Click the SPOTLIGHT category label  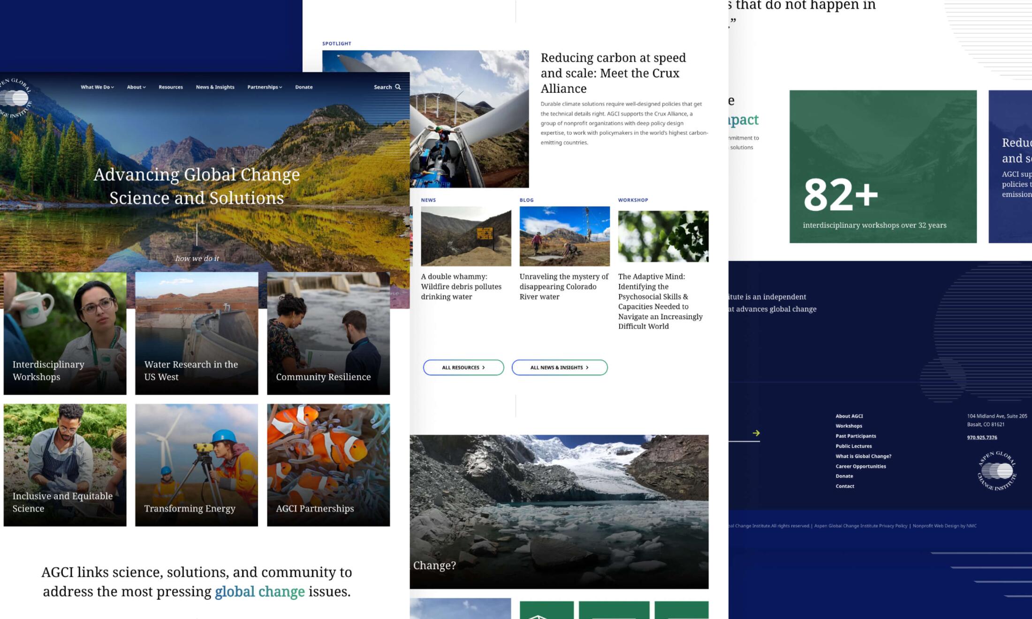[337, 44]
